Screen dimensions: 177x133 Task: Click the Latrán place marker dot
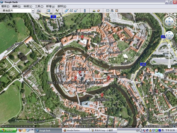click(123, 40)
